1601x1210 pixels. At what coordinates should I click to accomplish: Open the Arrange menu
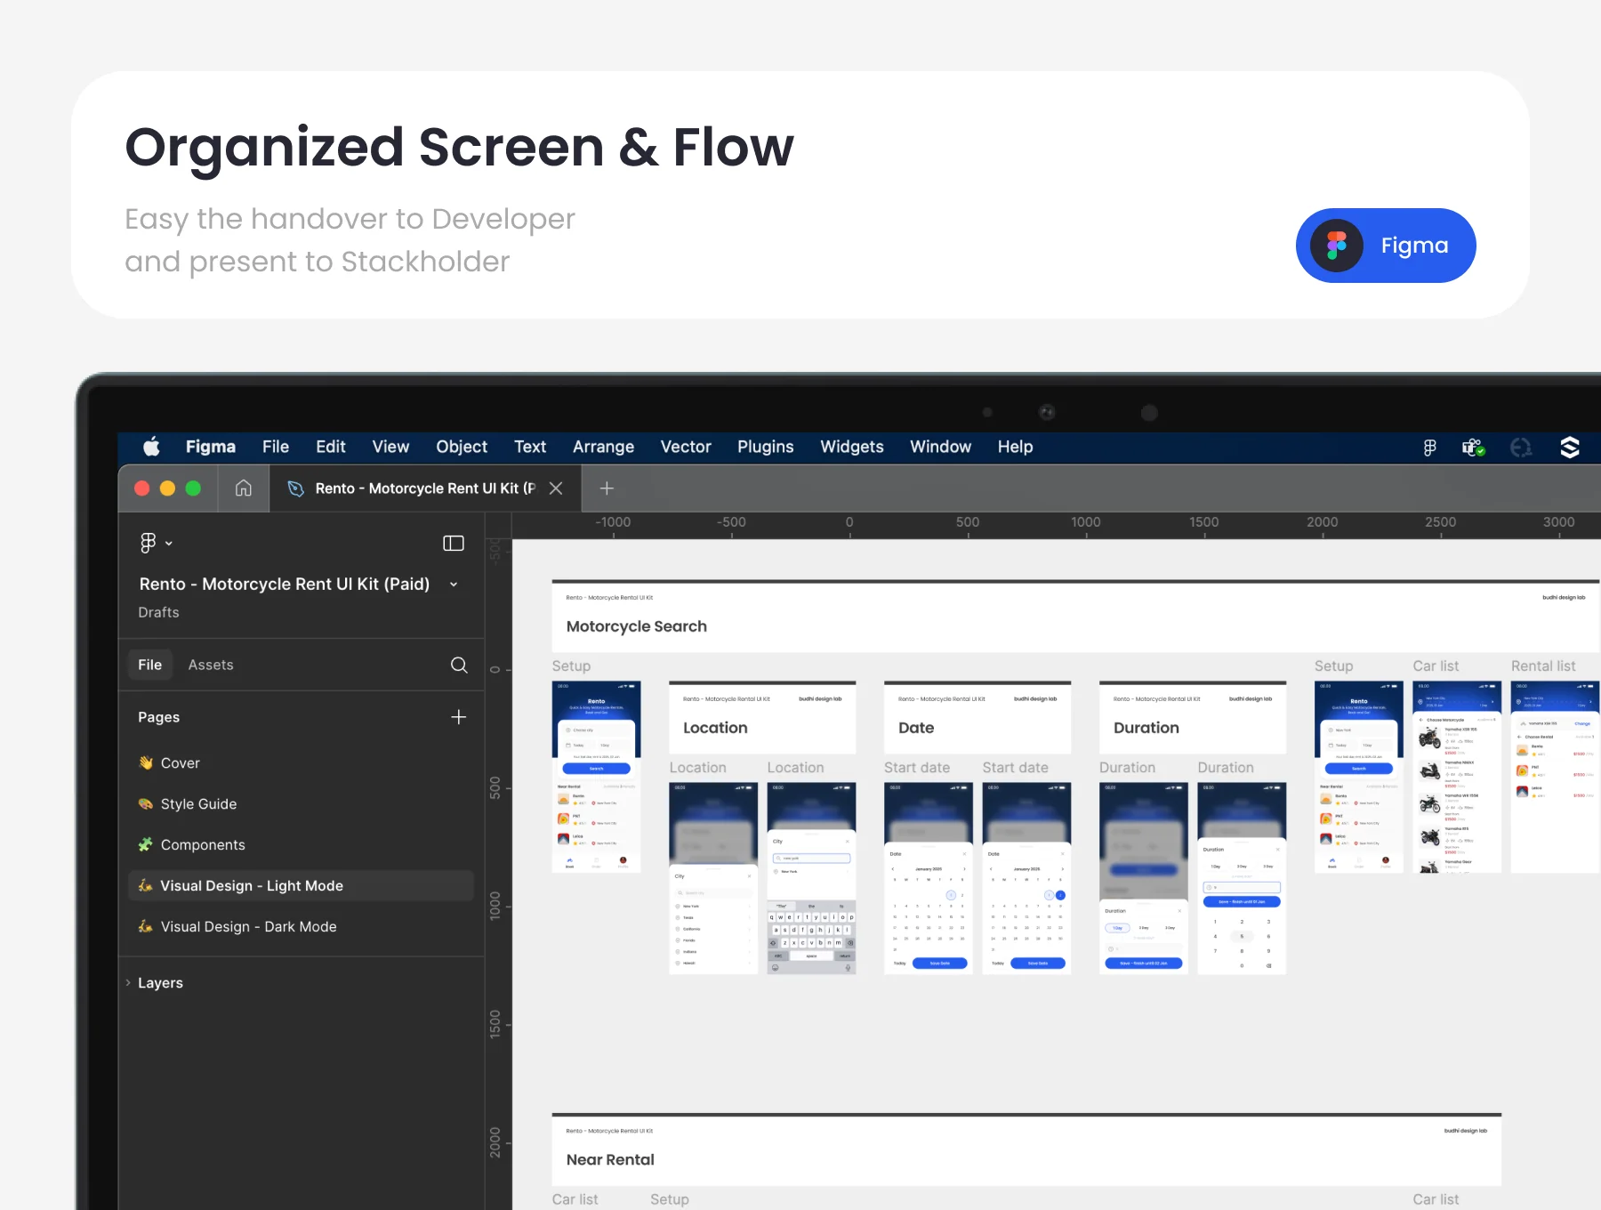tap(603, 447)
